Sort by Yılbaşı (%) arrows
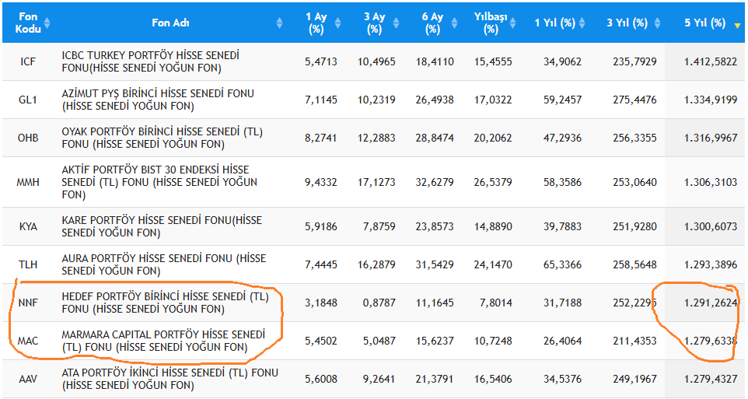Viewport: 748px width, 399px height. tap(512, 23)
